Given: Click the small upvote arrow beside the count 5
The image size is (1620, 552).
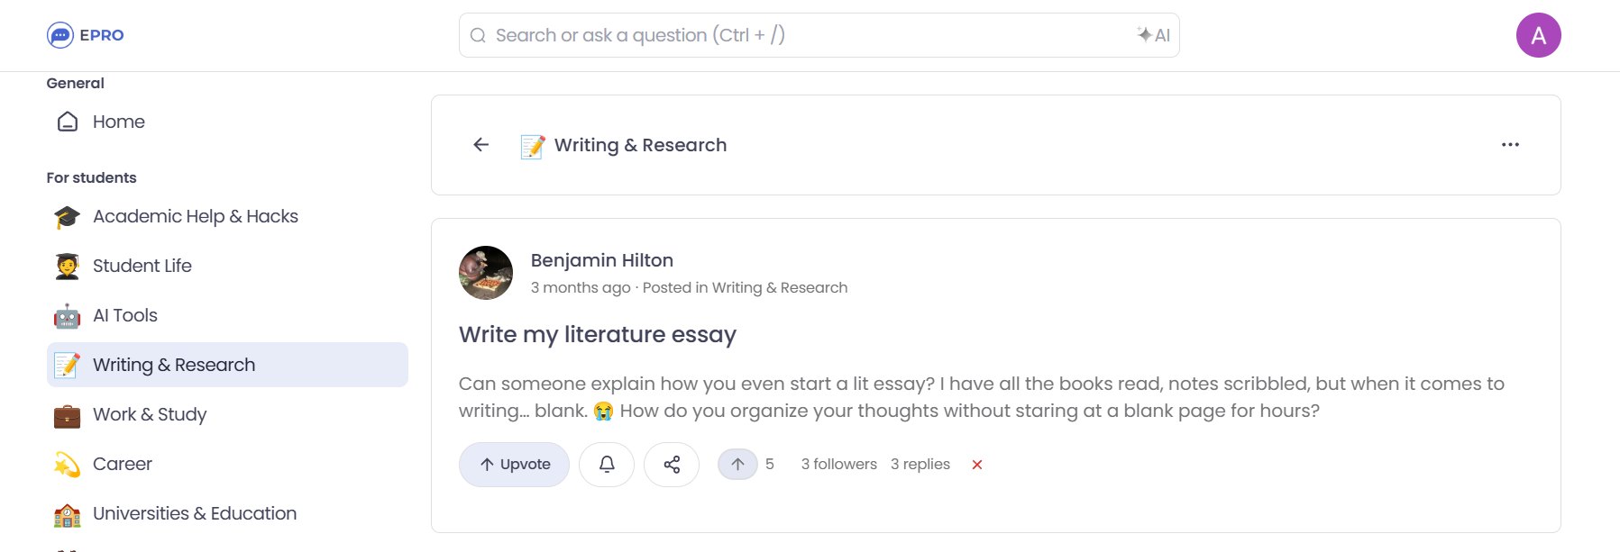Looking at the screenshot, I should pos(737,464).
